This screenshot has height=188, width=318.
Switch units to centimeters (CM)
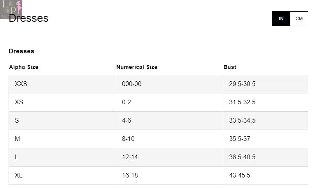coord(299,19)
